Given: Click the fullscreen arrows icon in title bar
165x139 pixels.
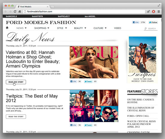Looking at the screenshot, I should click(159, 6).
